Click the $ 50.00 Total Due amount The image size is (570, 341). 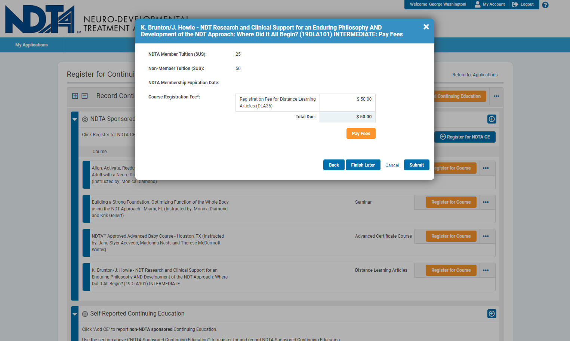tap(364, 117)
